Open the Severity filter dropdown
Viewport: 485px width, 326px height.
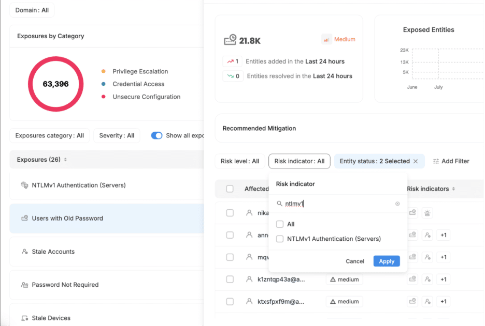tap(117, 135)
